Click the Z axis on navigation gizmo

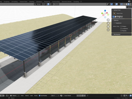[x=105, y=11]
